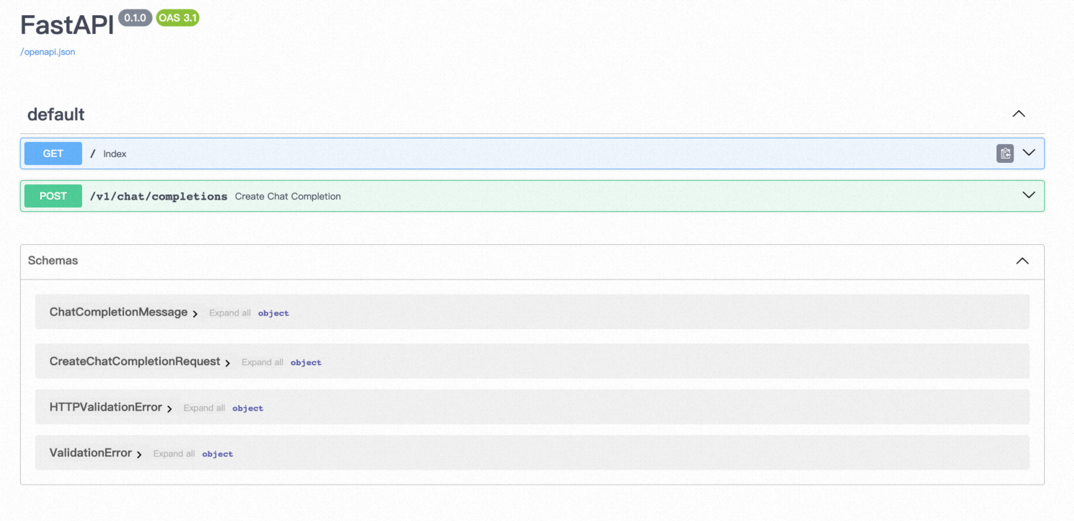Open the /openapi.json link
The height and width of the screenshot is (521, 1074).
pos(48,52)
